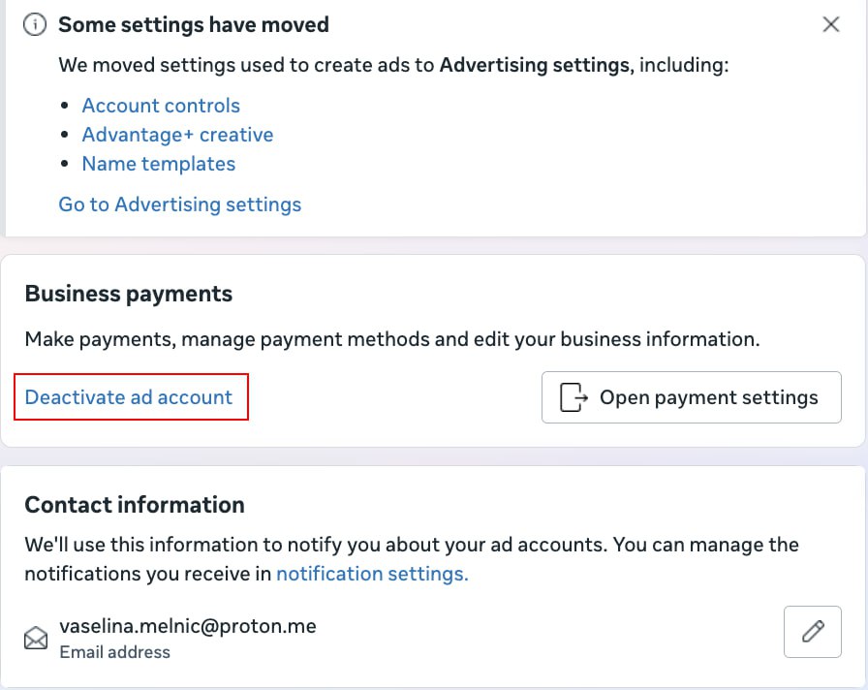
Task: Click the Contact information heading
Action: [x=135, y=505]
